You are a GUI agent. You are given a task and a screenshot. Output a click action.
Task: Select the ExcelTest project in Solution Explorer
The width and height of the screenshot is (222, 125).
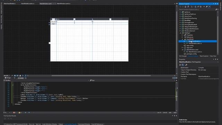187,20
